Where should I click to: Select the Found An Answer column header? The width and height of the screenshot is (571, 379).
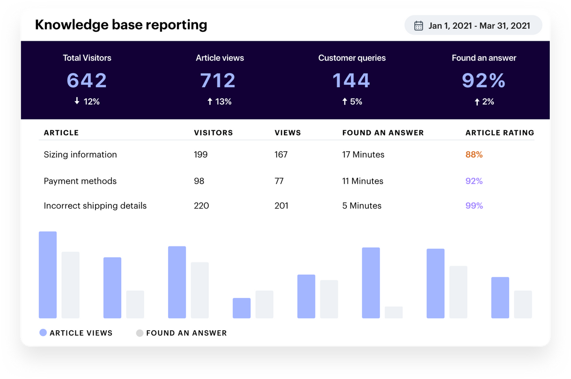click(383, 133)
